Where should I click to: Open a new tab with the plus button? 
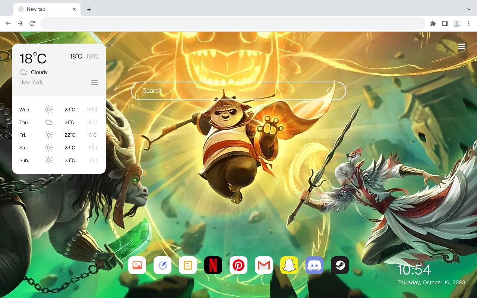[x=89, y=9]
